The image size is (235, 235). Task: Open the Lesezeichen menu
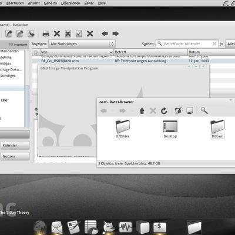click(x=70, y=3)
